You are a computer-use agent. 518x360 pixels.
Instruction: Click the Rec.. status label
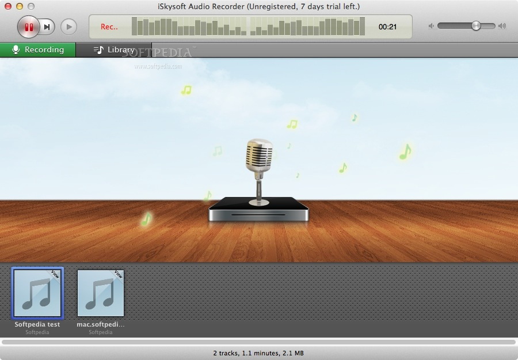point(109,26)
